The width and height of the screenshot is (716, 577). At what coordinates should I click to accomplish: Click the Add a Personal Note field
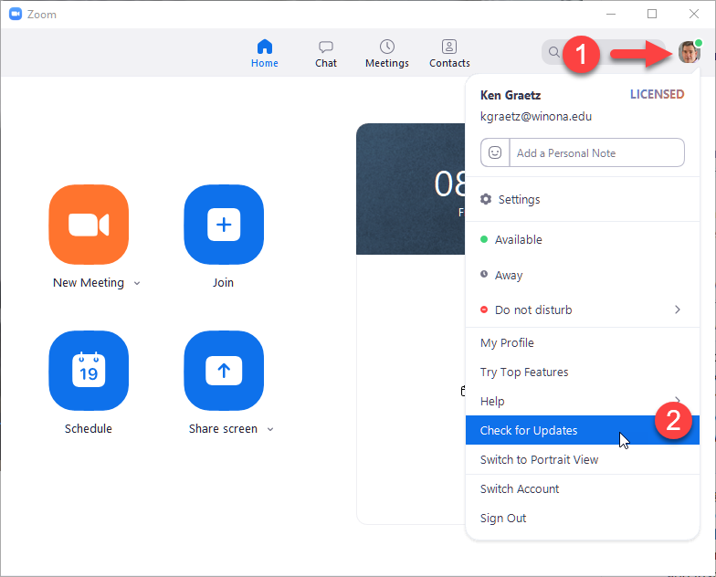[x=595, y=153]
